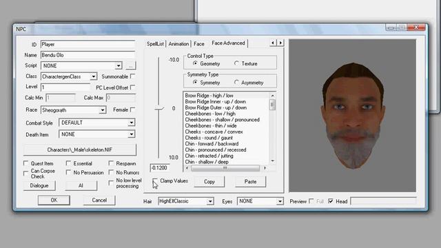Click the ID input field
The width and height of the screenshot is (441, 248).
tap(88, 44)
